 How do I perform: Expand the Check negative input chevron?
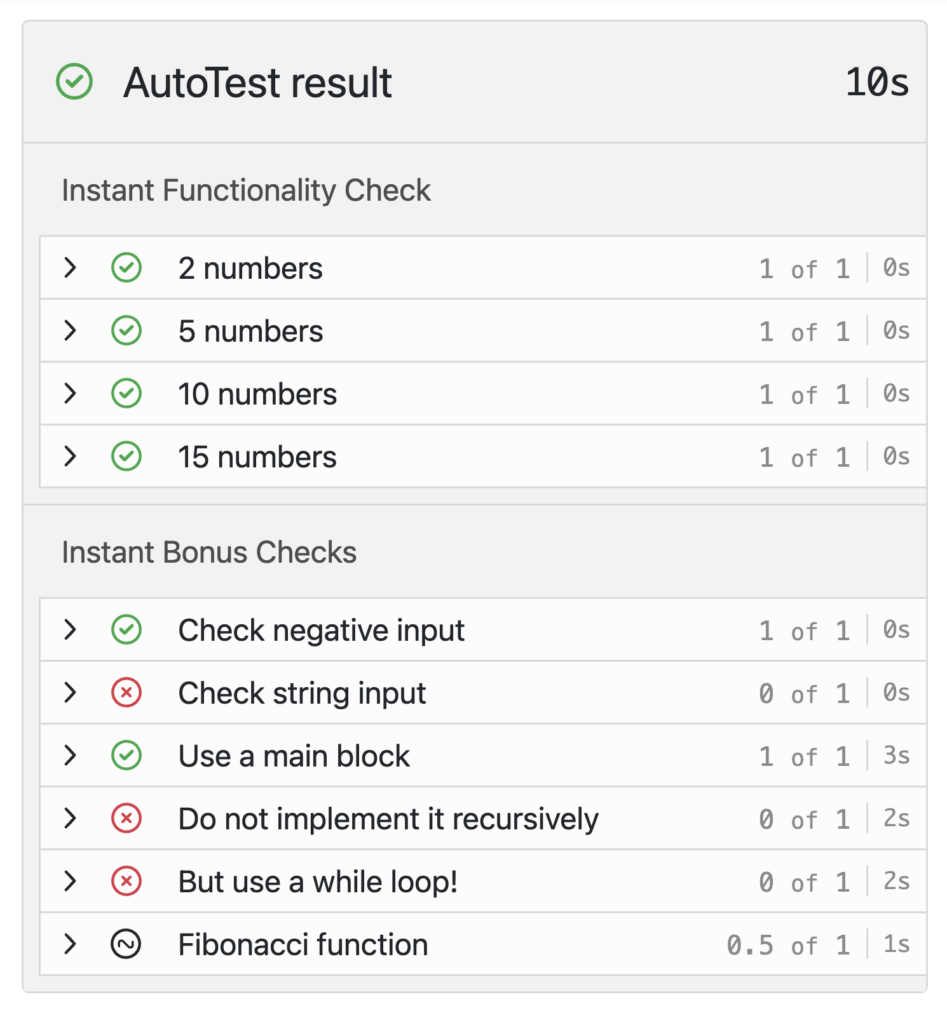pyautogui.click(x=71, y=630)
